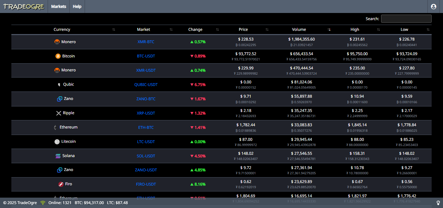Open the QUBIC-USDT market link
This screenshot has width=443, height=208.
146,85
